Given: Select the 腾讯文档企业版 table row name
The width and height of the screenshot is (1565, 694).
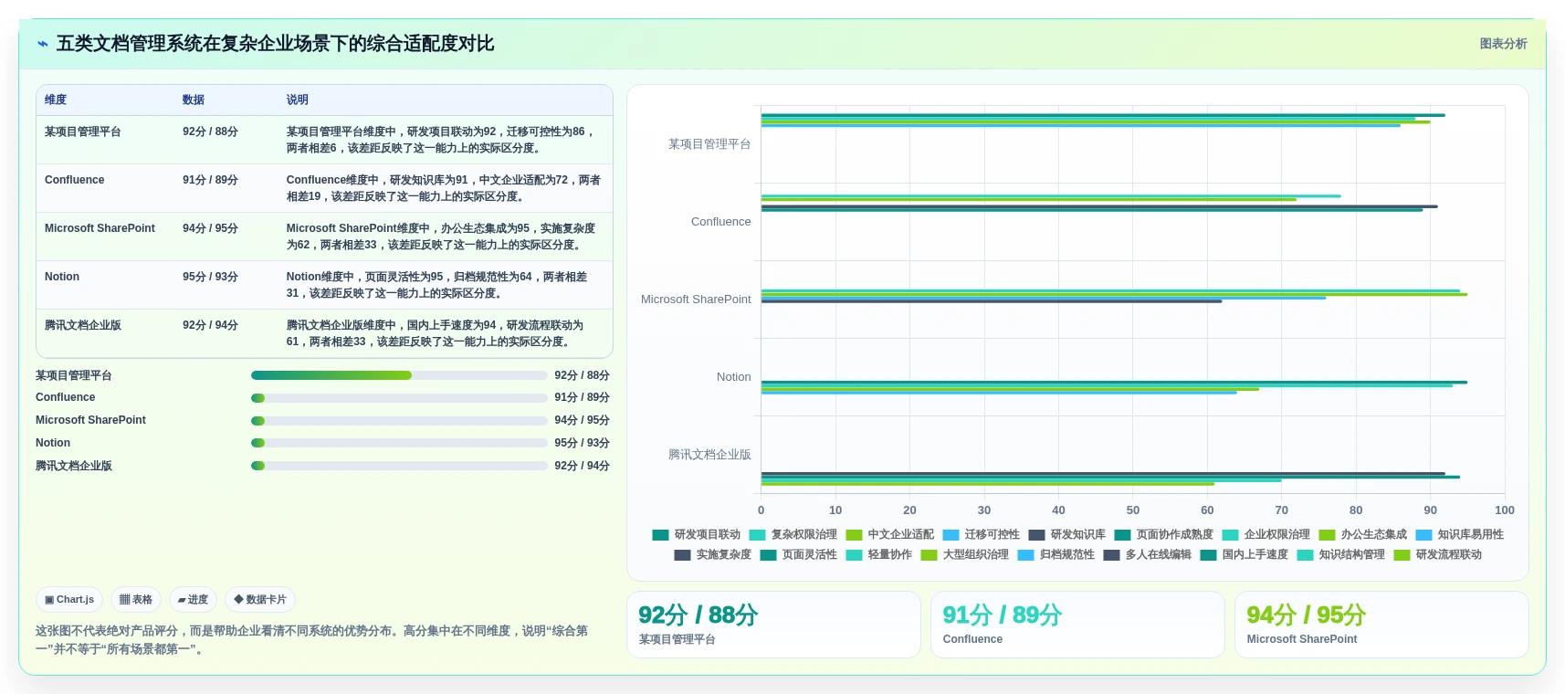Looking at the screenshot, I should pyautogui.click(x=83, y=325).
